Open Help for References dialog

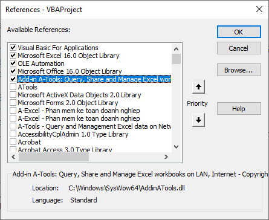pyautogui.click(x=239, y=109)
